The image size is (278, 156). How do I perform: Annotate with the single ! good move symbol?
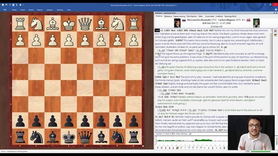pos(185,148)
